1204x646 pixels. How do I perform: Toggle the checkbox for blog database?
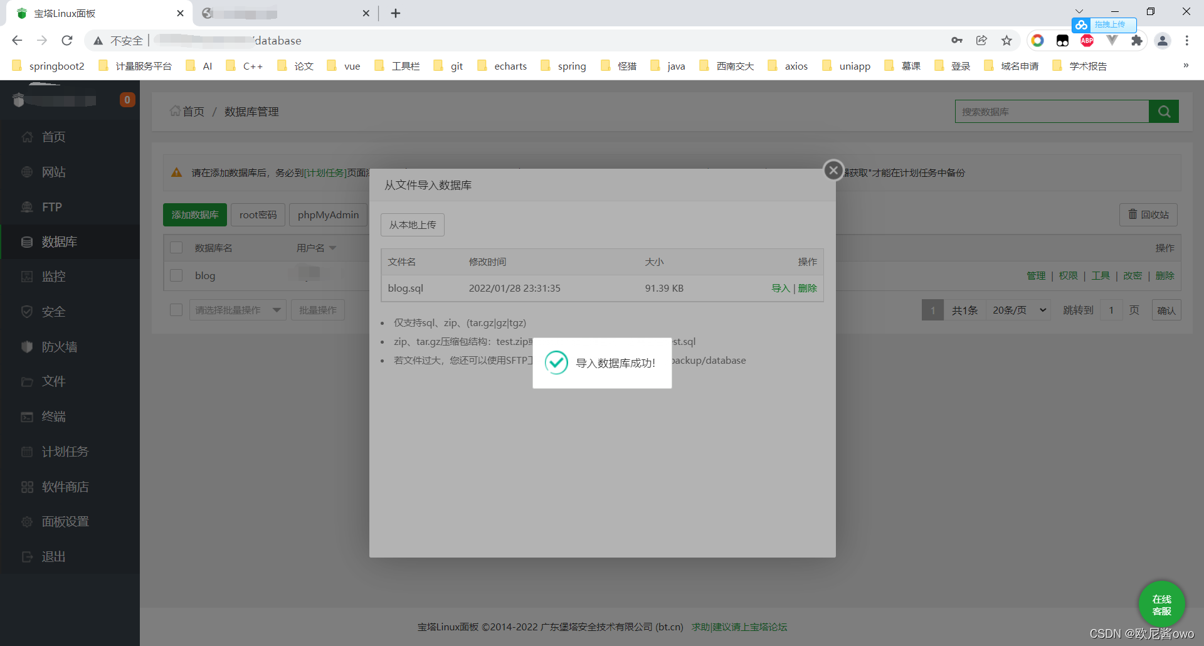(176, 275)
